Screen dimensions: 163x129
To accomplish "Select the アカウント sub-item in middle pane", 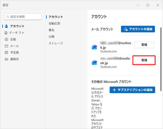I will pos(56,17).
